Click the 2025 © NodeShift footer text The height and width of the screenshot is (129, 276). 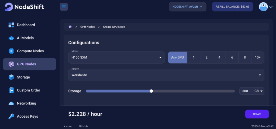(263, 126)
